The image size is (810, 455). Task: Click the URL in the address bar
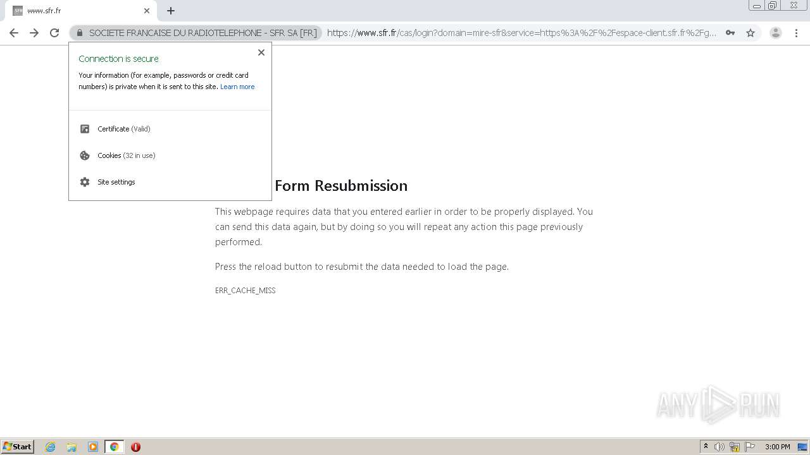pyautogui.click(x=521, y=33)
